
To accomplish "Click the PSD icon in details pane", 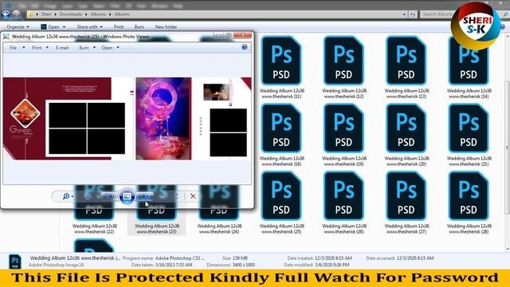I will [15, 261].
